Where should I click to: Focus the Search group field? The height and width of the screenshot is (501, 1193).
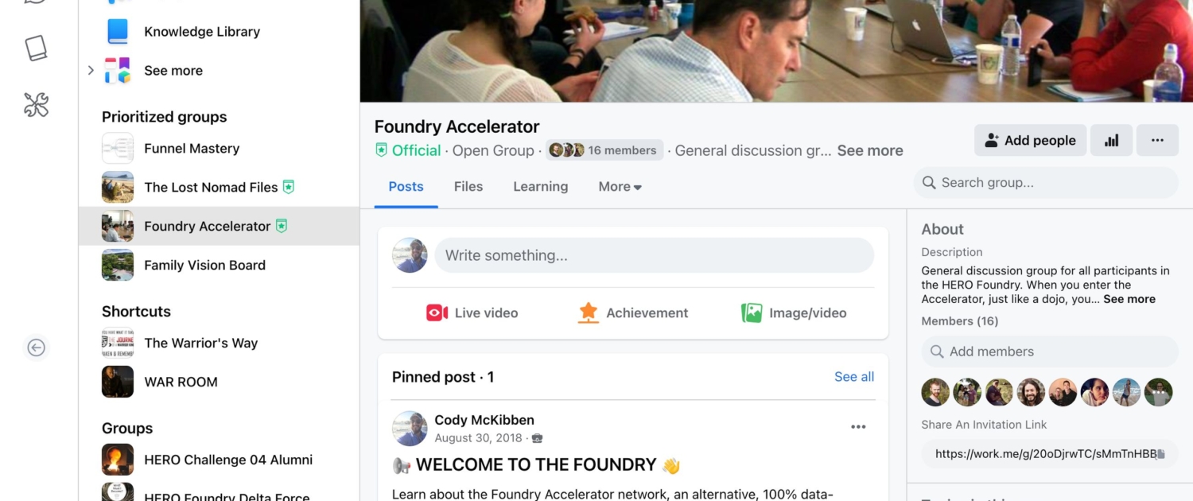(1046, 183)
